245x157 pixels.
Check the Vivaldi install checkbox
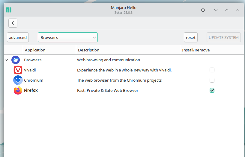click(212, 70)
